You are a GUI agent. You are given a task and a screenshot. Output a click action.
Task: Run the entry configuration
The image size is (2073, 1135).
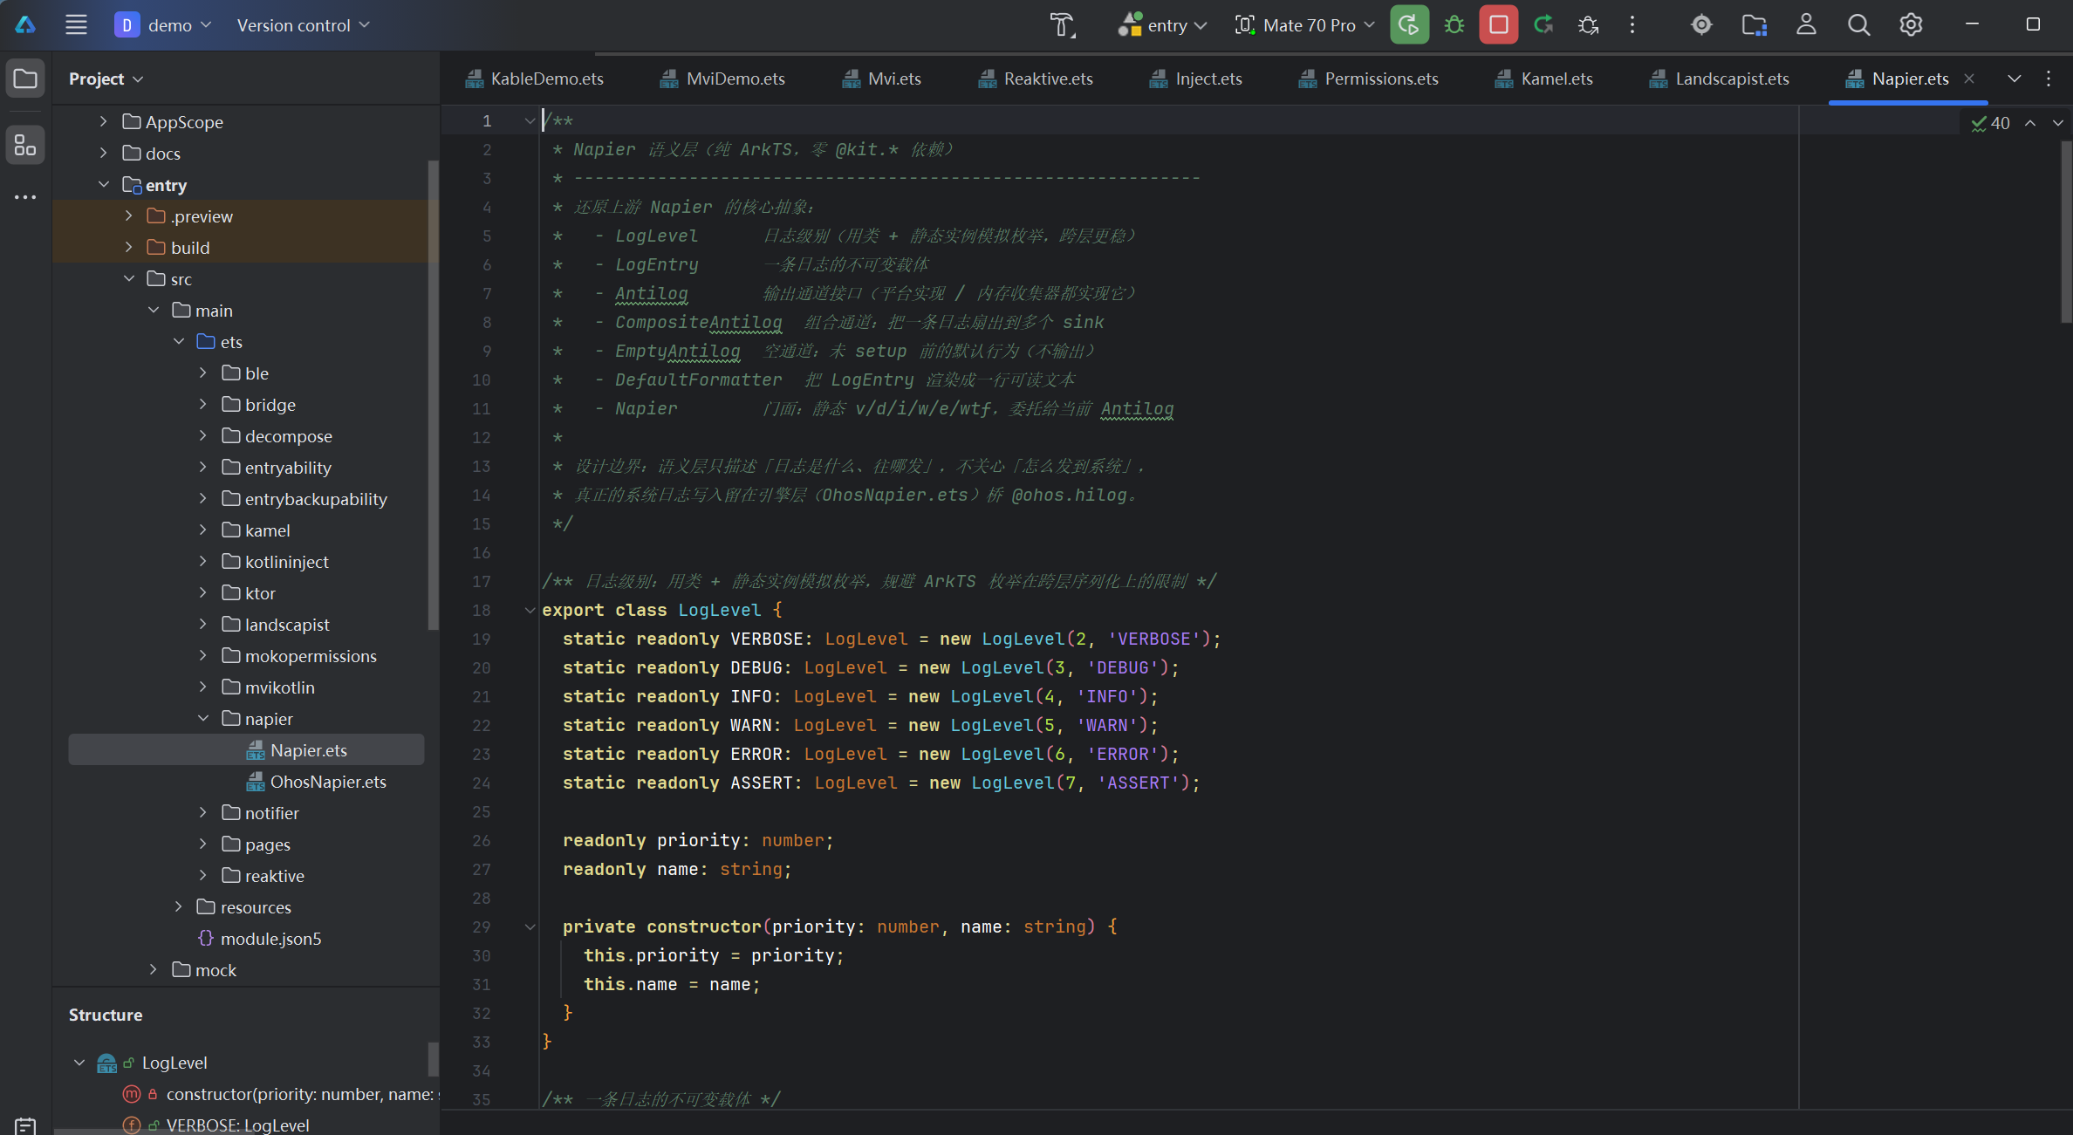(1409, 24)
